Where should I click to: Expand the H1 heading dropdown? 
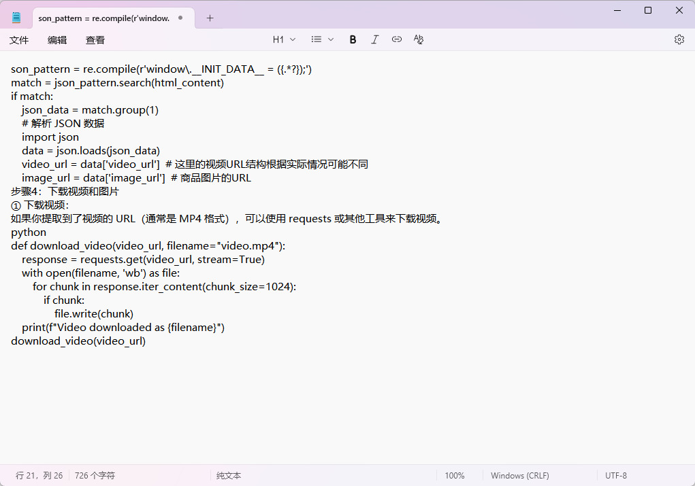pos(284,39)
